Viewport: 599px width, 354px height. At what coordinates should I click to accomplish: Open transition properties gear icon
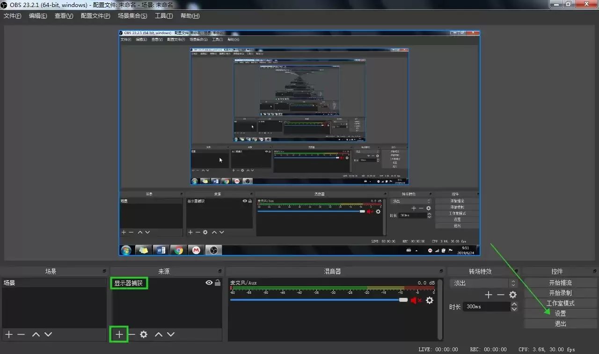pos(513,295)
